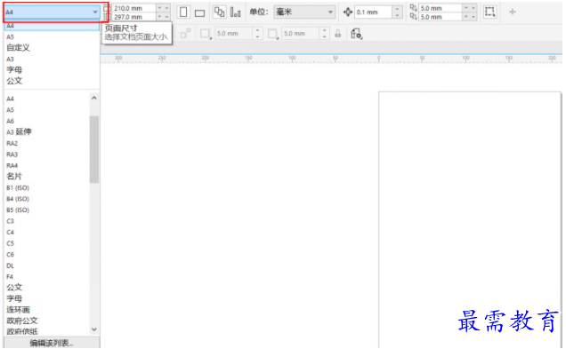
Task: Click the 0.1 mm nudge distance field
Action: click(x=373, y=12)
